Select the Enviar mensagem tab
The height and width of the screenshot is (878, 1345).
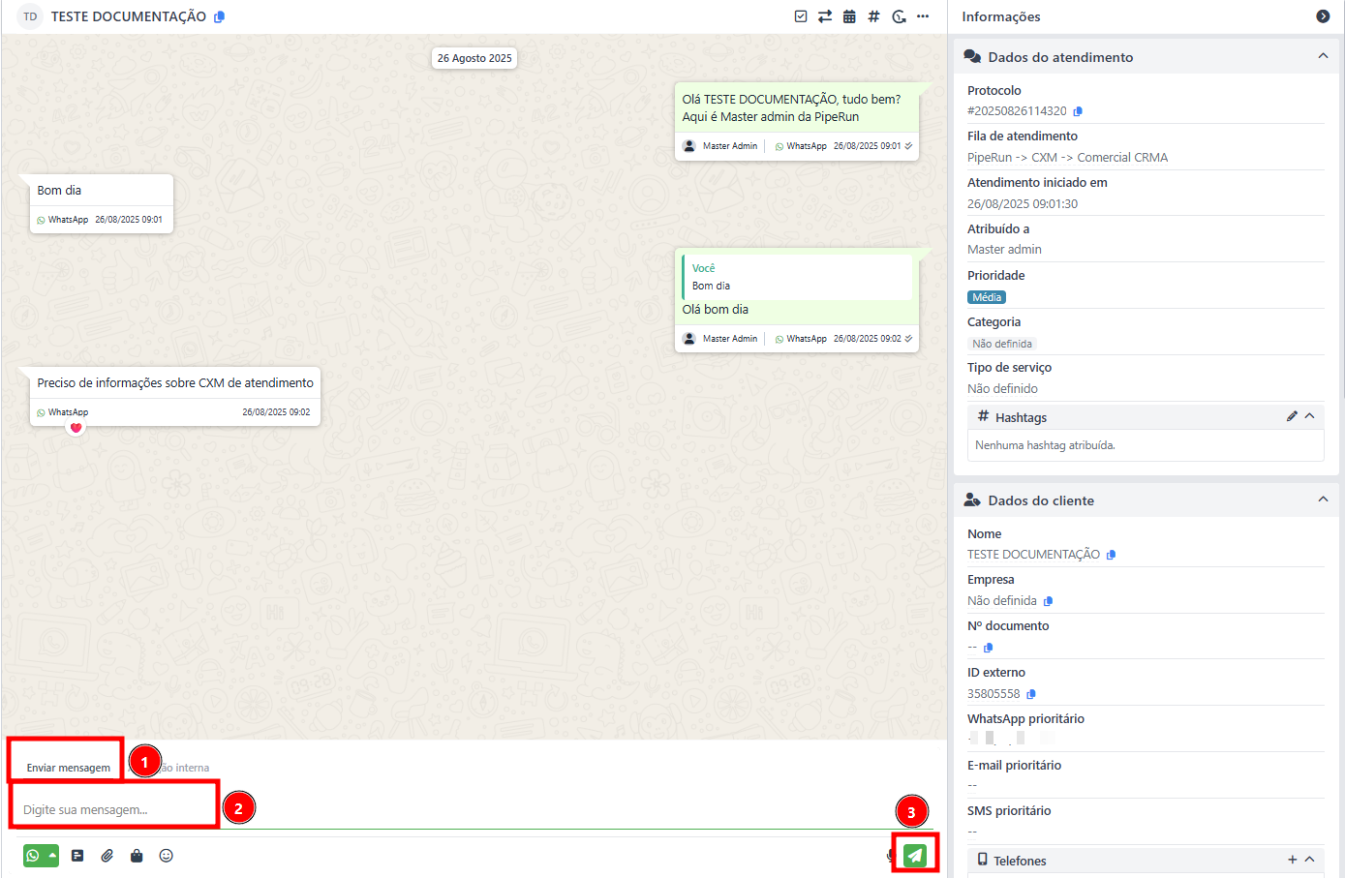(x=68, y=768)
